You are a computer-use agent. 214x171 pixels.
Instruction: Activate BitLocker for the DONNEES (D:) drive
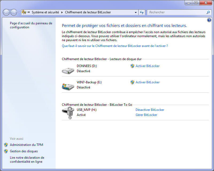click(x=147, y=66)
